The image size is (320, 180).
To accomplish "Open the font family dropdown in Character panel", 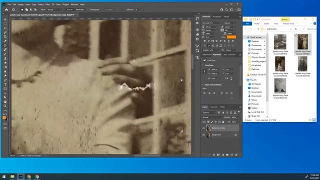I will (211, 23).
